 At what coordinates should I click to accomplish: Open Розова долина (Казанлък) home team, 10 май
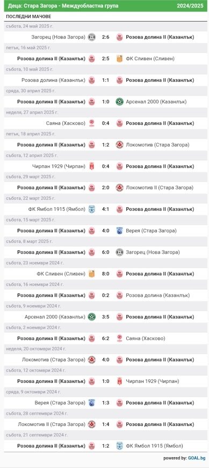click(54, 80)
